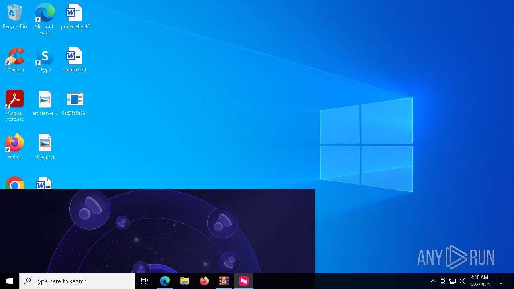Click the Meet Now tray icon
Viewport: 514px width, 289px height.
(x=443, y=281)
